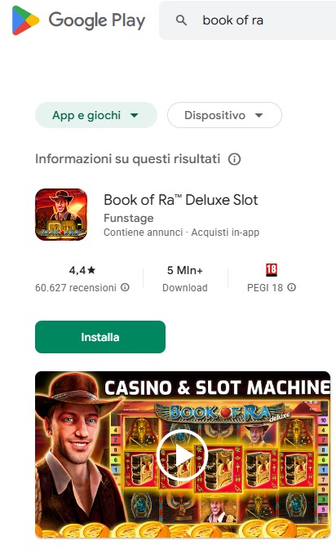Click the red PEGI 18 badge
Viewport: 336px width, 554px height.
[272, 270]
